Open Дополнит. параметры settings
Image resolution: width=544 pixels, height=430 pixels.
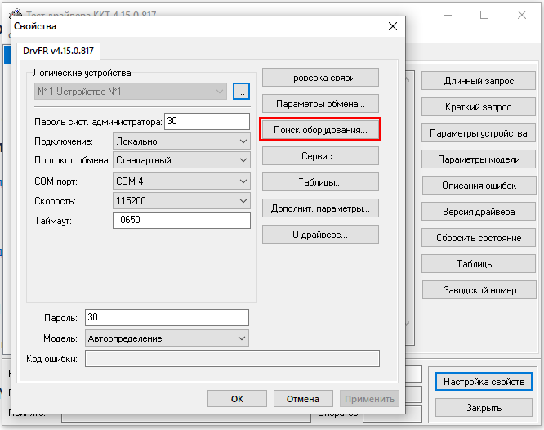(x=320, y=208)
